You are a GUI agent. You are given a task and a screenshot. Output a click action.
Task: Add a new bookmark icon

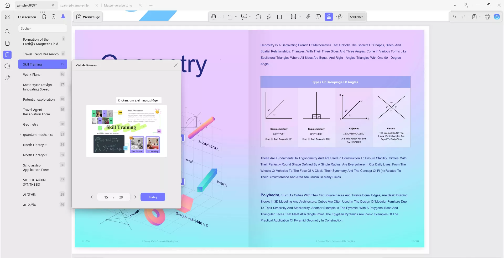(x=44, y=17)
